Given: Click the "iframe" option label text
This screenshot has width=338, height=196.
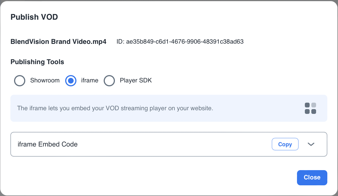Looking at the screenshot, I should click(x=90, y=80).
